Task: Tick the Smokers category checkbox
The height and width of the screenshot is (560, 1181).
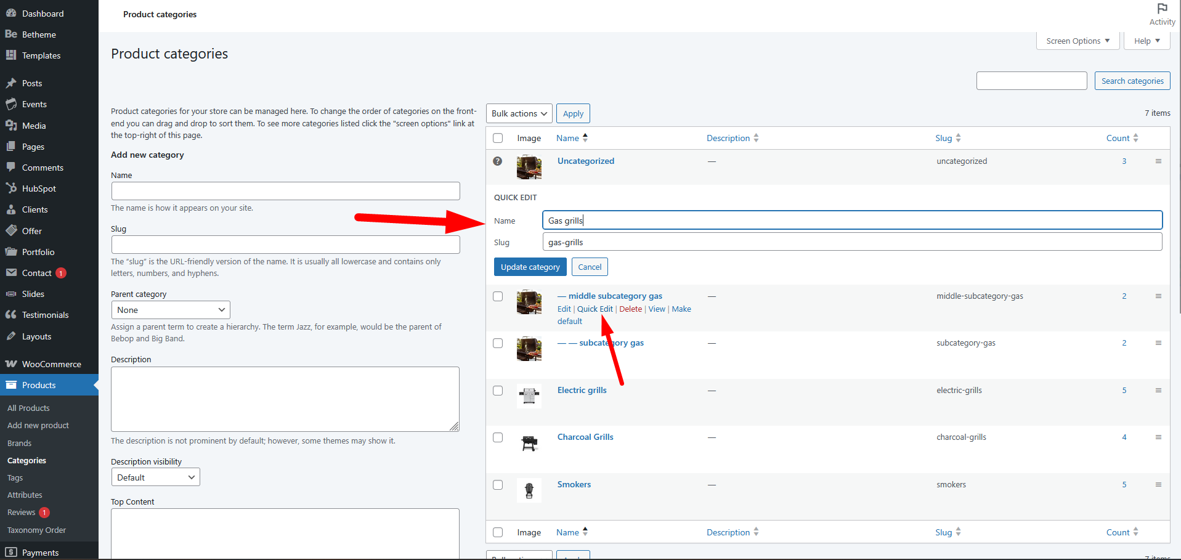Action: (x=498, y=485)
